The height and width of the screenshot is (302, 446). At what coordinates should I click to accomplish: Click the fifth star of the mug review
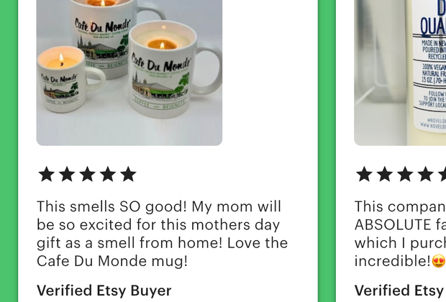pos(128,174)
